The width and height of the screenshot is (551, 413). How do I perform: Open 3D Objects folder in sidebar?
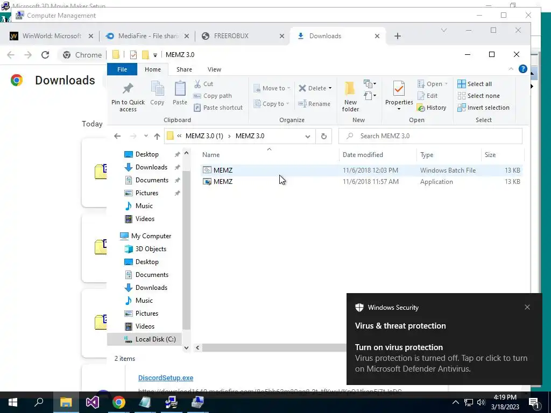tap(145, 249)
